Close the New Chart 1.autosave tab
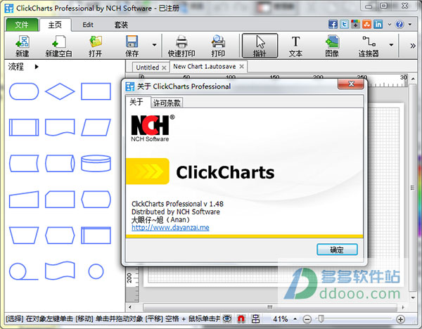This screenshot has height=329, width=422. click(x=242, y=67)
